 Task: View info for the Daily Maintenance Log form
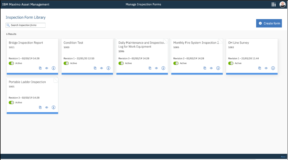[163, 68]
